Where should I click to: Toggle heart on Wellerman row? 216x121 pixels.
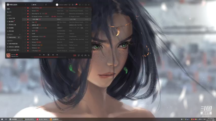(x=28, y=48)
